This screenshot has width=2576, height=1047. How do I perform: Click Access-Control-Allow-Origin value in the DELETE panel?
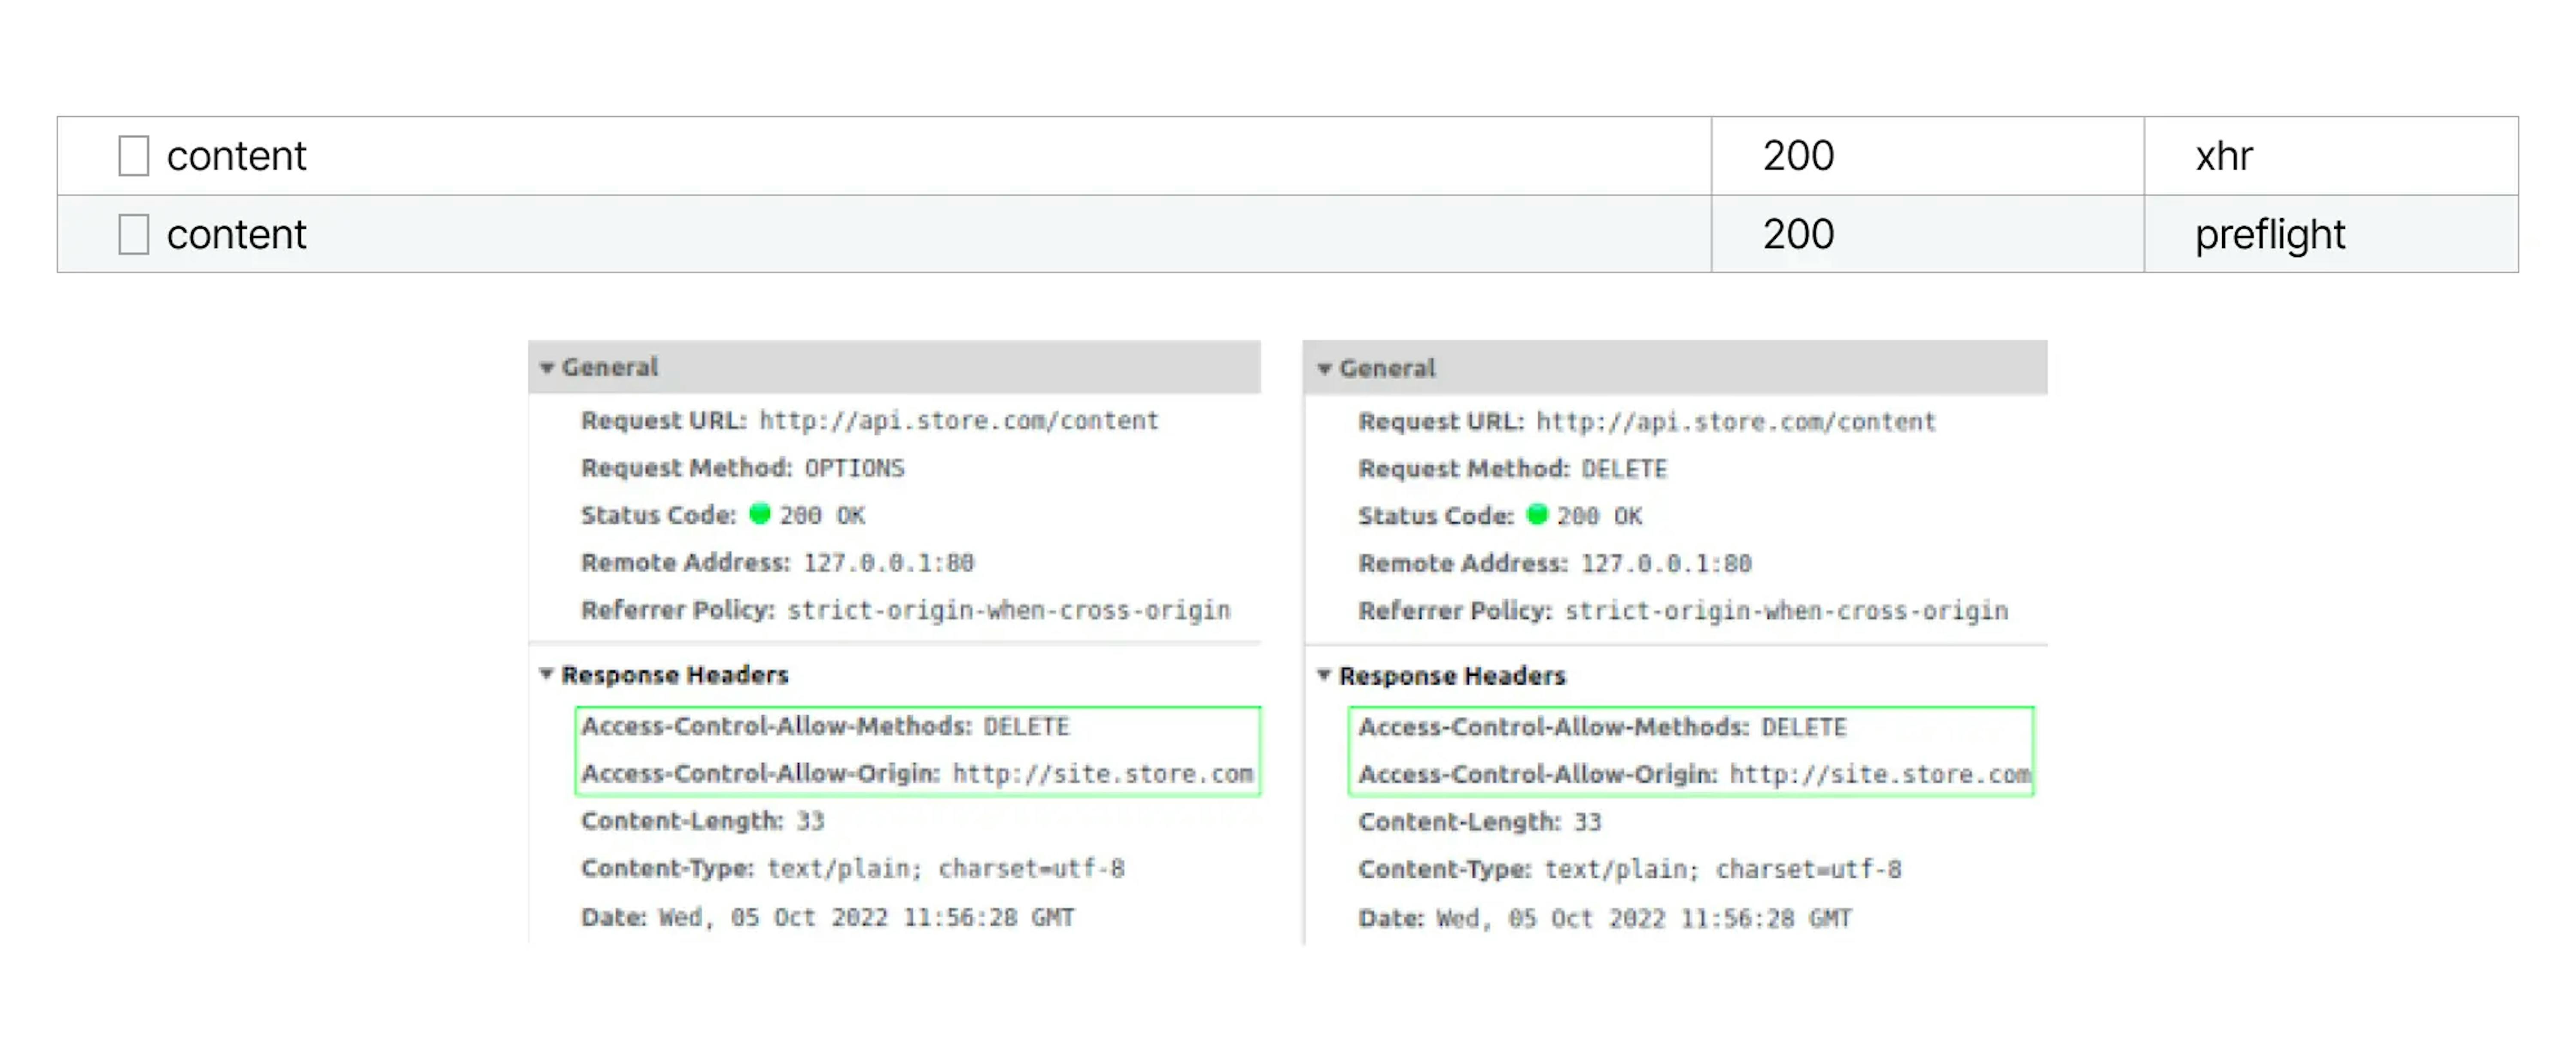point(1881,775)
